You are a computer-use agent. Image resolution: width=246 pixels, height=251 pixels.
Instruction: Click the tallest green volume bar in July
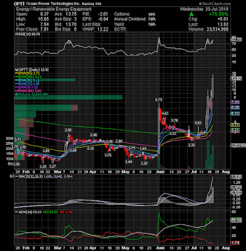pyautogui.click(x=208, y=155)
